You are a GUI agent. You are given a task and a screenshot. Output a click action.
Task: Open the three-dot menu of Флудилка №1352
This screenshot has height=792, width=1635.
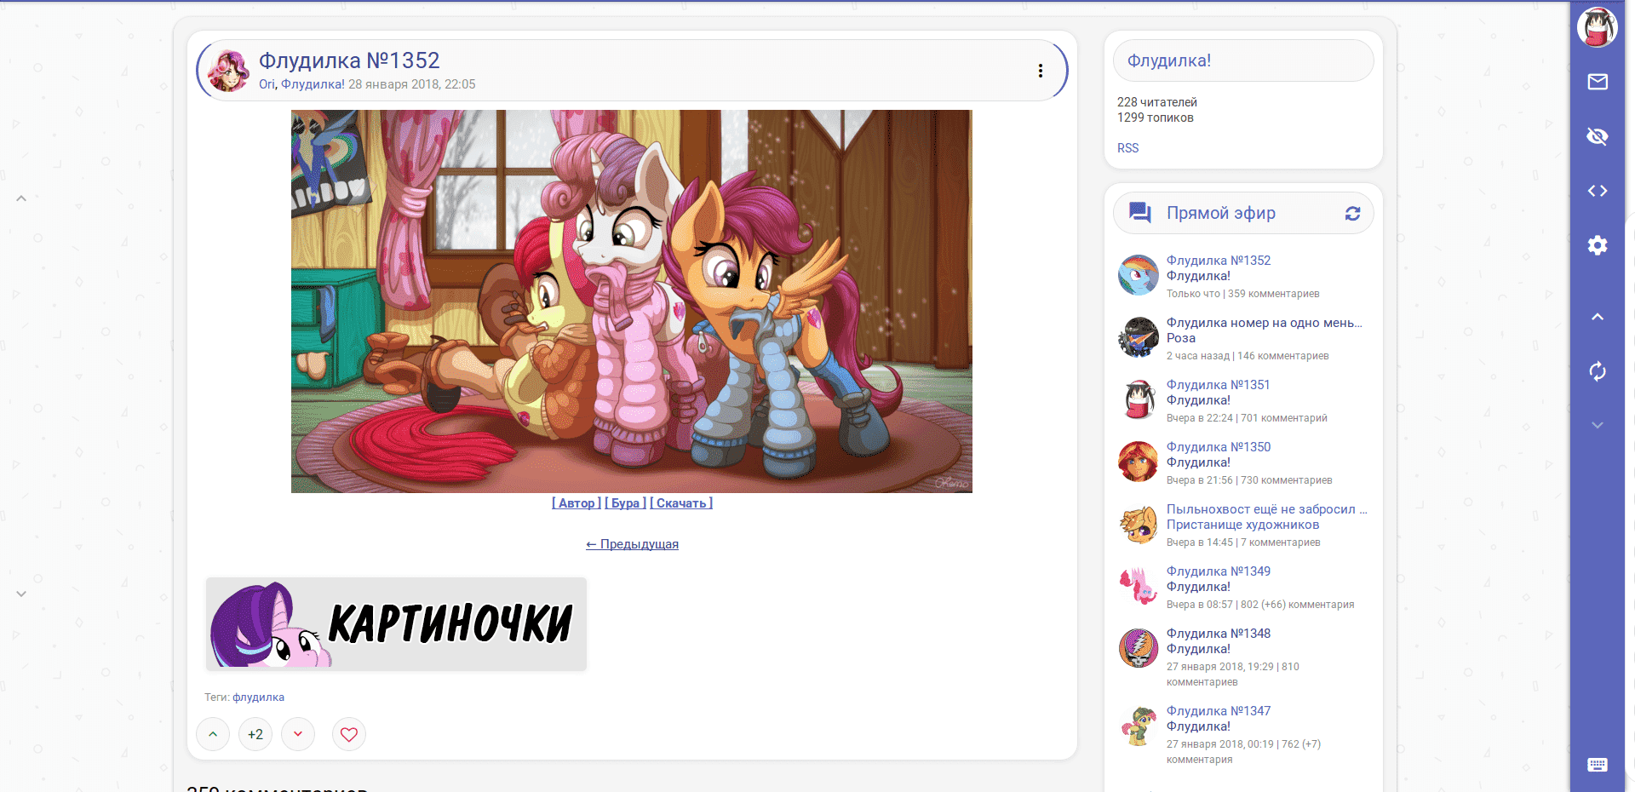pyautogui.click(x=1041, y=71)
